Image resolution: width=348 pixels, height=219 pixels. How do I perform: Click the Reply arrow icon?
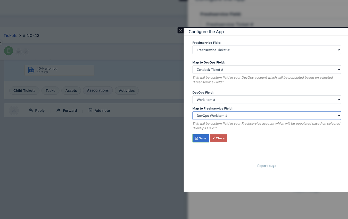click(31, 110)
